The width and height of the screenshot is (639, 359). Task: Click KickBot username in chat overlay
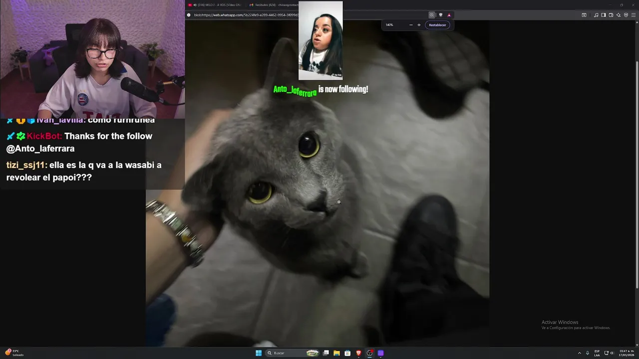pyautogui.click(x=44, y=136)
